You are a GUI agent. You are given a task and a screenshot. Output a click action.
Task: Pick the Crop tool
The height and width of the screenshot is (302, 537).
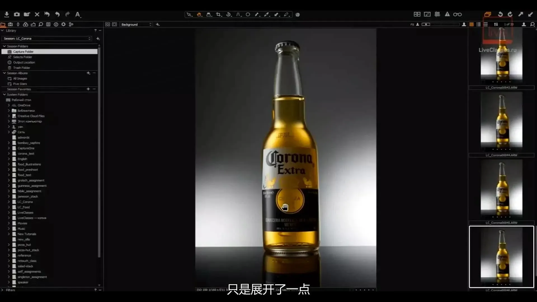[219, 15]
